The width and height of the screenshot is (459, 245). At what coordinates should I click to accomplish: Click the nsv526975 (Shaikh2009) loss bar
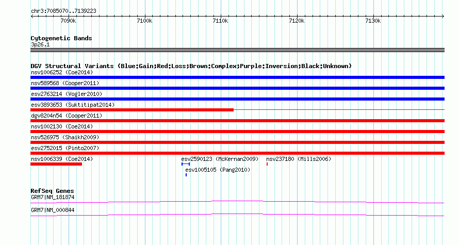237,142
